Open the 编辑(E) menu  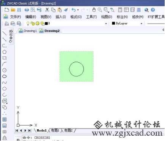point(31,17)
